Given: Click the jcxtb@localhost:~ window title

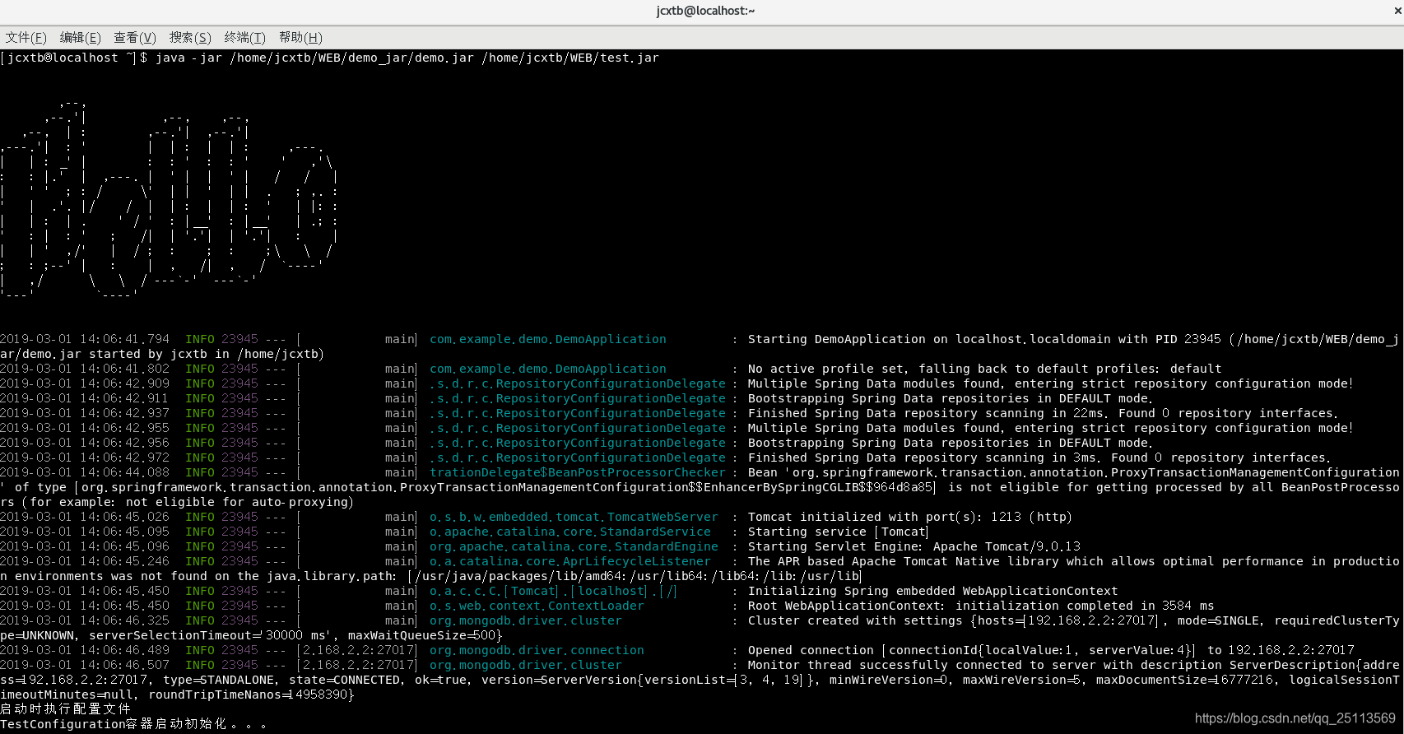Looking at the screenshot, I should pos(705,11).
